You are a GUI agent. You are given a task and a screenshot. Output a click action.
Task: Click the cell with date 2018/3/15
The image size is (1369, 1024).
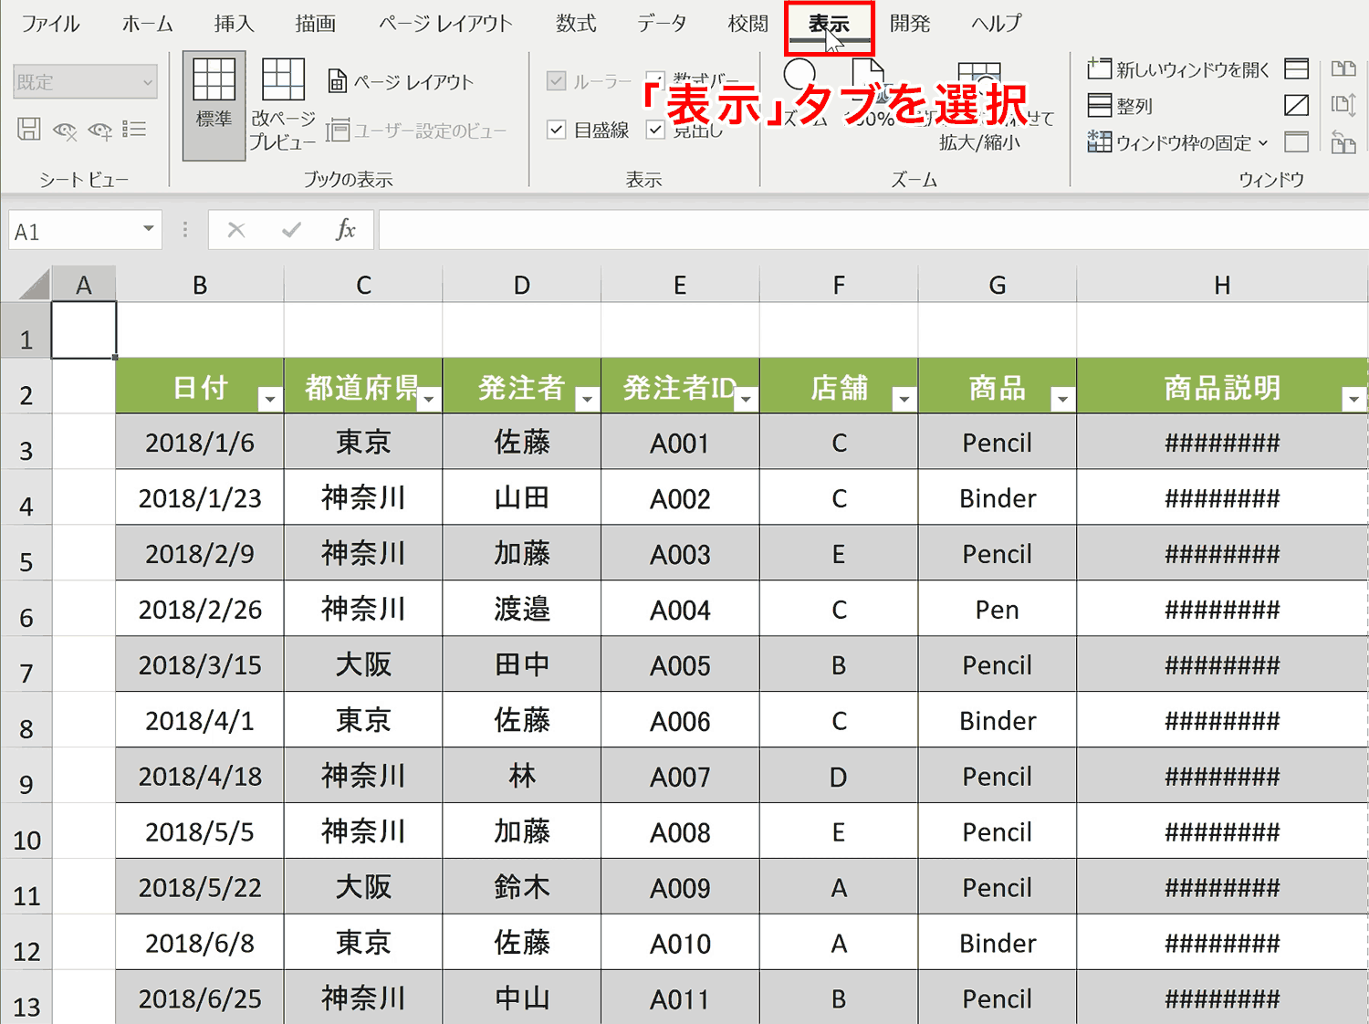click(200, 664)
